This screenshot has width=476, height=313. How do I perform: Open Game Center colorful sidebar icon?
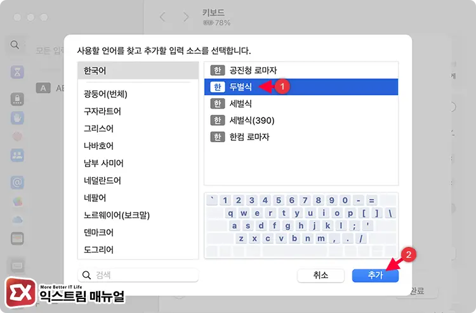point(17,201)
